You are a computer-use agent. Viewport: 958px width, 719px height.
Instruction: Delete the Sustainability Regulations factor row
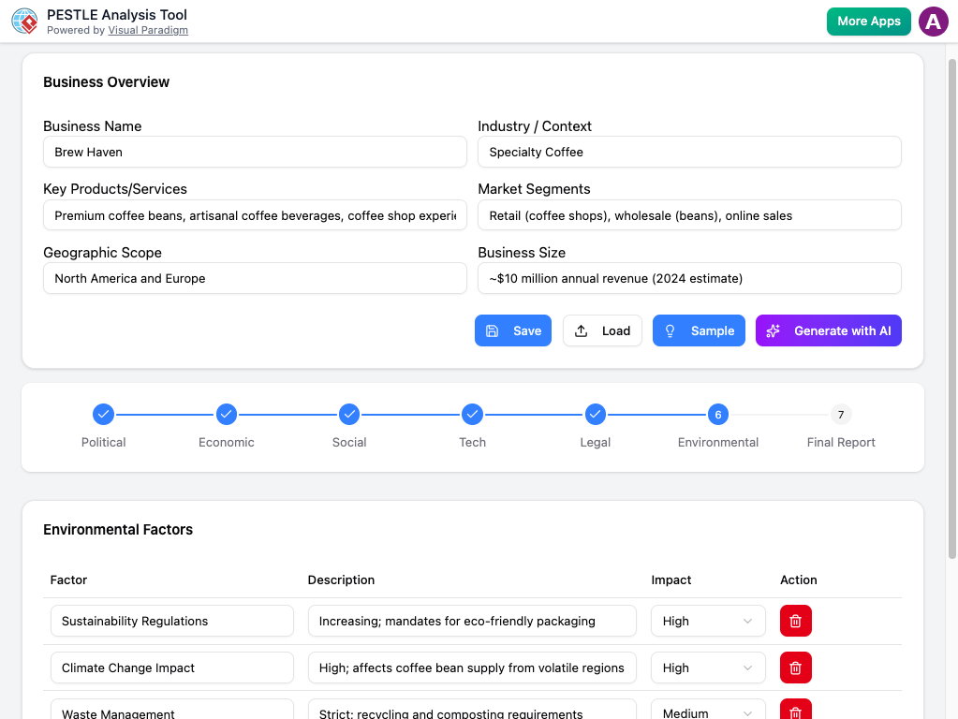(795, 621)
